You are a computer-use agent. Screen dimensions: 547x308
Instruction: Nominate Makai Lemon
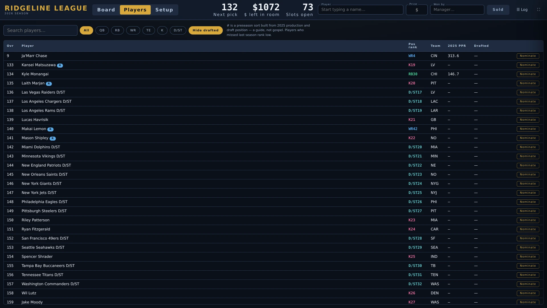[x=528, y=129]
